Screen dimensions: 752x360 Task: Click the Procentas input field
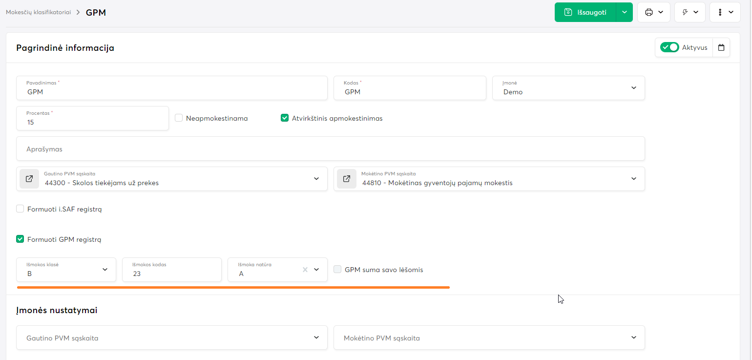pyautogui.click(x=92, y=122)
